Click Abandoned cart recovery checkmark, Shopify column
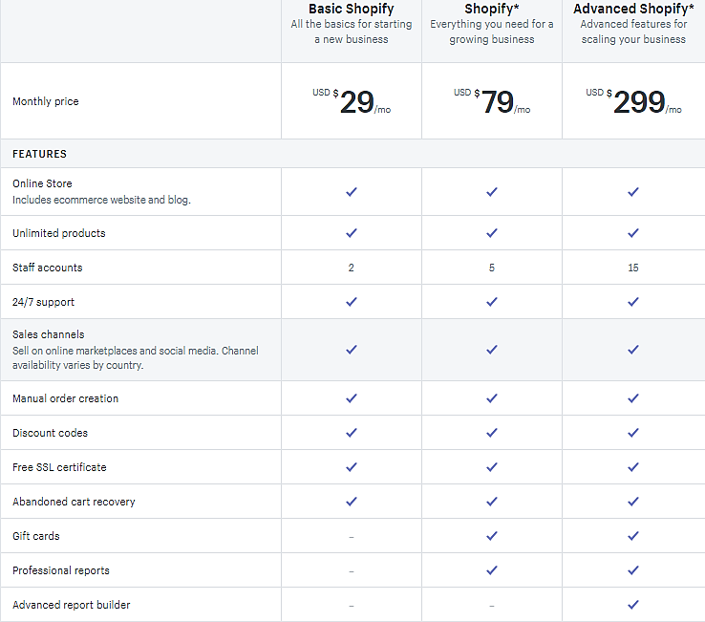Image resolution: width=705 pixels, height=622 pixels. 492,501
